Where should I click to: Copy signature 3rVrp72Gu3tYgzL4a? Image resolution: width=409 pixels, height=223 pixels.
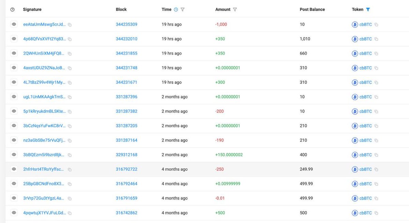(x=70, y=199)
